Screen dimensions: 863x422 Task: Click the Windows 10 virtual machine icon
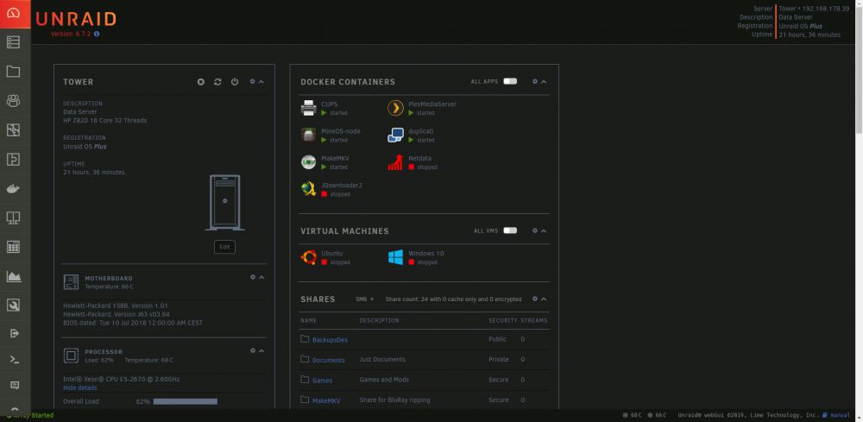click(x=396, y=257)
